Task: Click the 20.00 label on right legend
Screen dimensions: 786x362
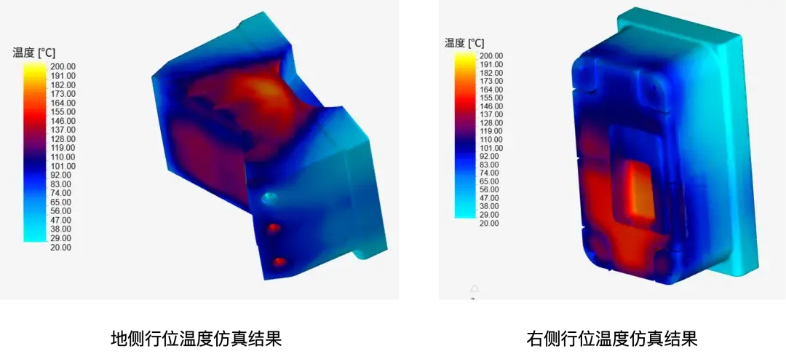Action: [488, 223]
